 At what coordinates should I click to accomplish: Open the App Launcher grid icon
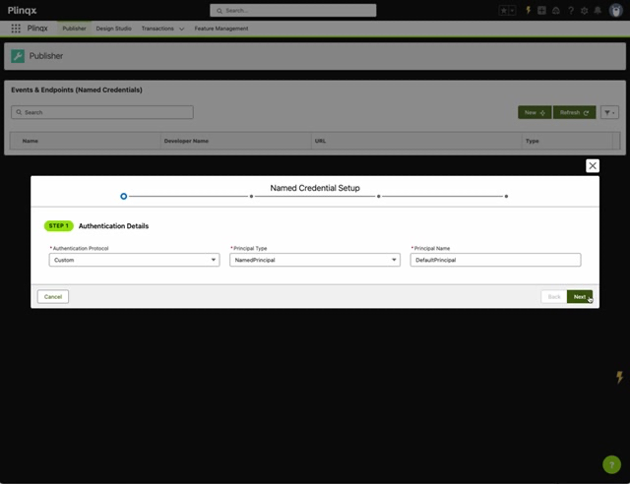click(x=16, y=29)
